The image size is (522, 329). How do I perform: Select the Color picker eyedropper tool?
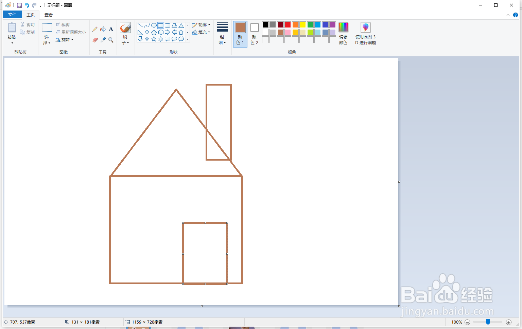pos(103,40)
